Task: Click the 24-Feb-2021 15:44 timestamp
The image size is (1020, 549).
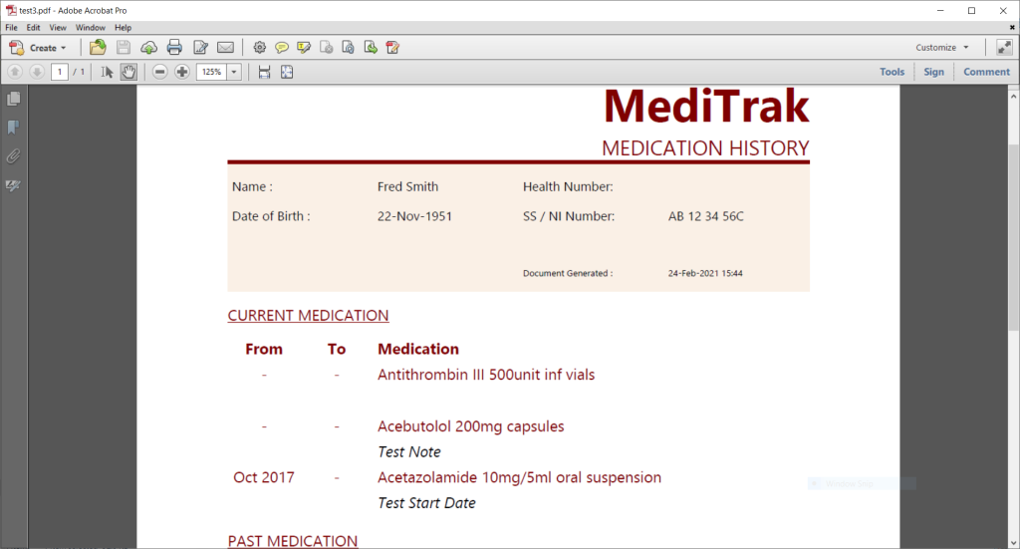Action: pos(705,273)
